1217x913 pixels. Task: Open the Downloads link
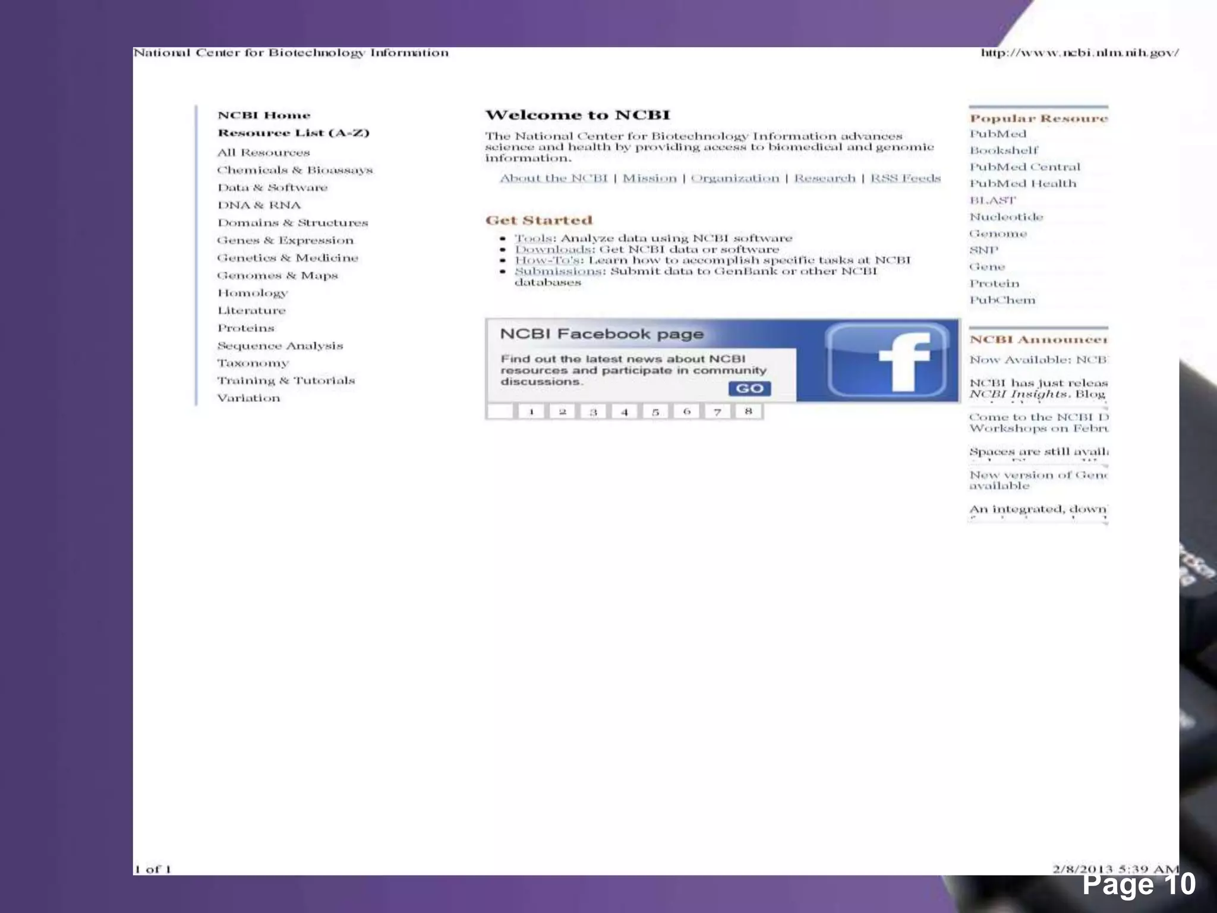553,250
